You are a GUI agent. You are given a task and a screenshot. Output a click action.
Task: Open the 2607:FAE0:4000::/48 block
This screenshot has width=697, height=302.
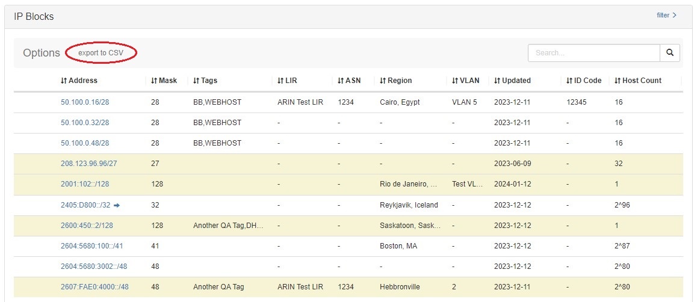94,287
